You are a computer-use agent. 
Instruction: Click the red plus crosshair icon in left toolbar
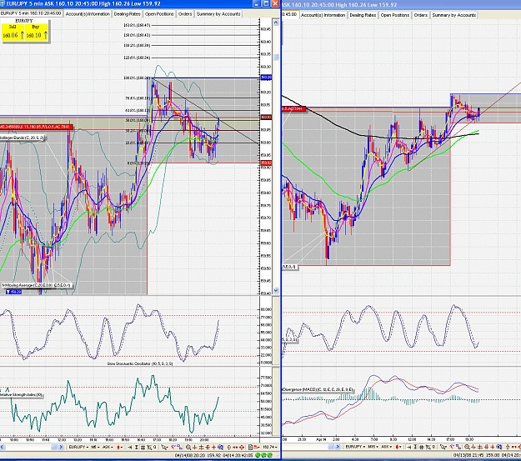pyautogui.click(x=213, y=447)
